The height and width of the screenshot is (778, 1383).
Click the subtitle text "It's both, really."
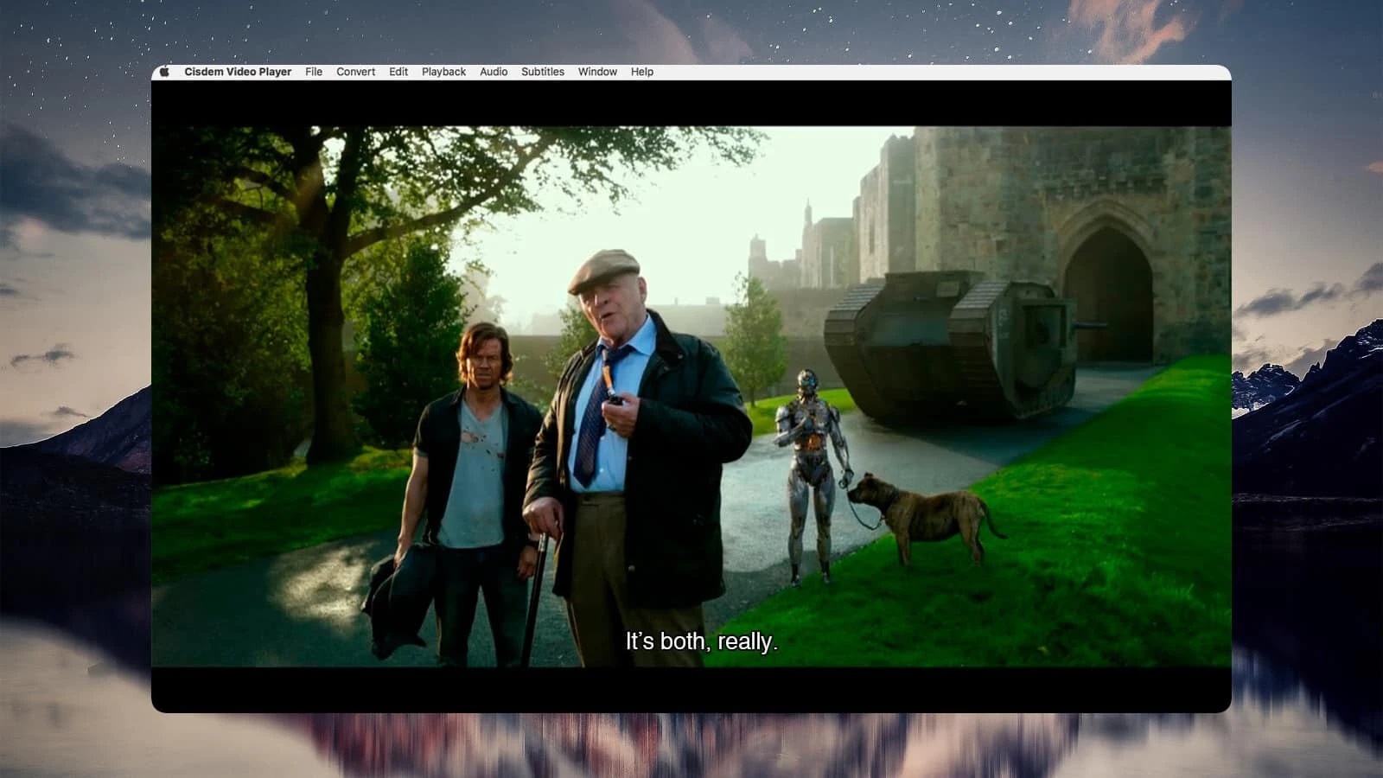pyautogui.click(x=701, y=641)
